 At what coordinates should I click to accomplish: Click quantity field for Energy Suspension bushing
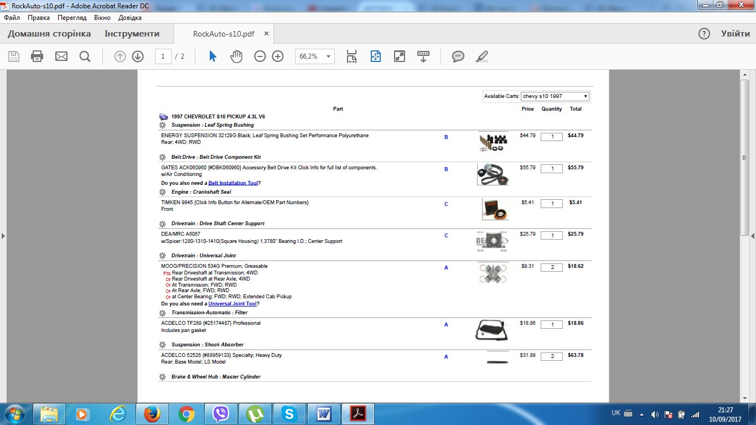pyautogui.click(x=552, y=137)
